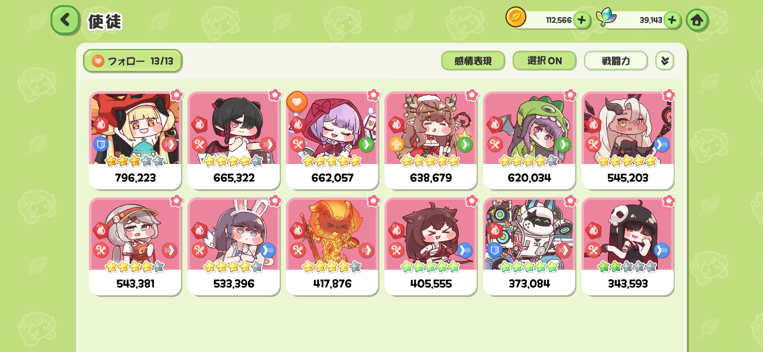Pick the robot apostle with power 373,084
This screenshot has width=763, height=352.
(x=529, y=246)
